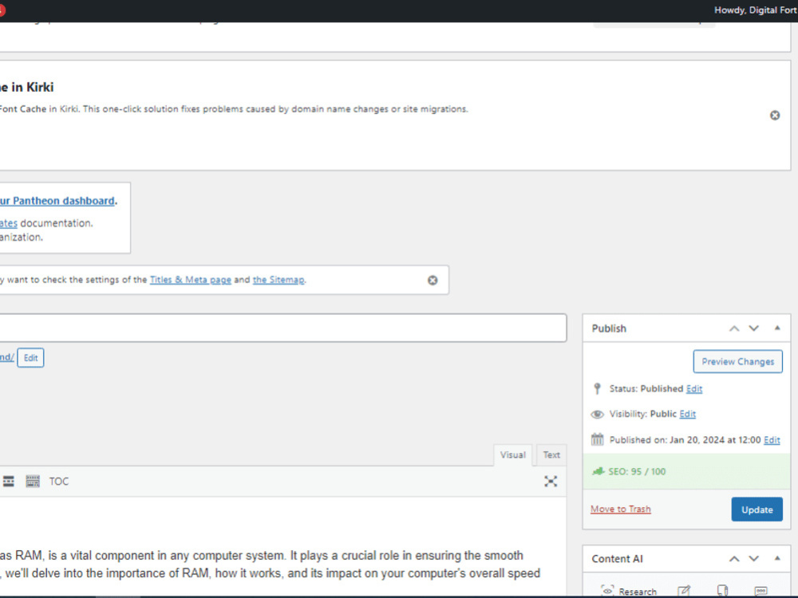
Task: Edit the post Status
Action: 694,389
